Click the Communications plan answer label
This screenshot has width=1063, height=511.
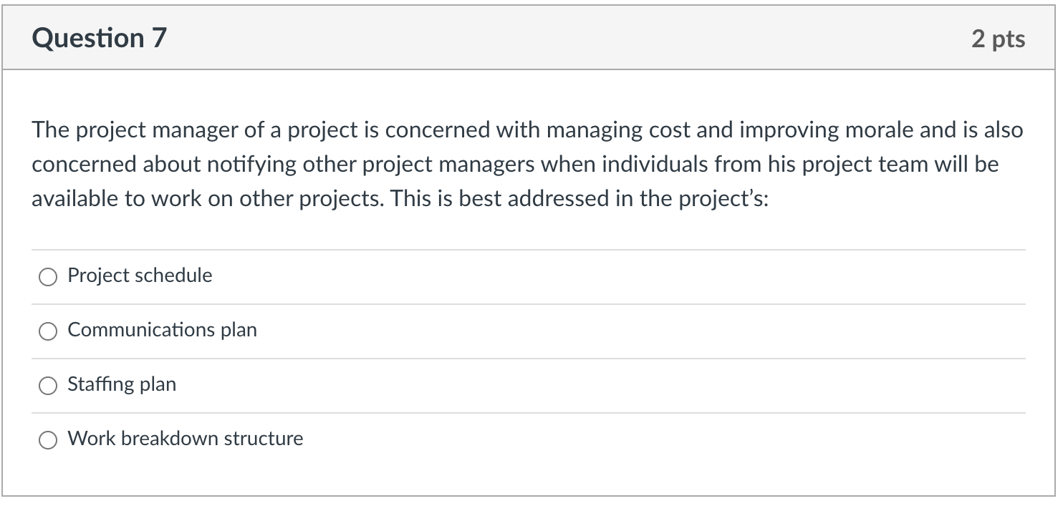coord(162,330)
